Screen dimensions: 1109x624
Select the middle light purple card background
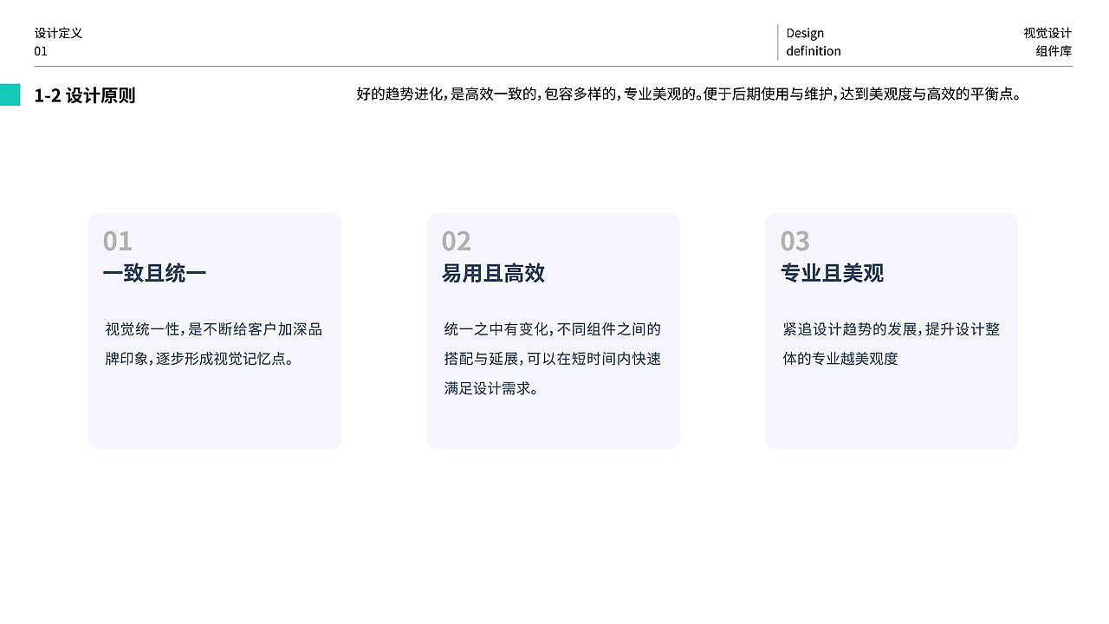point(553,416)
